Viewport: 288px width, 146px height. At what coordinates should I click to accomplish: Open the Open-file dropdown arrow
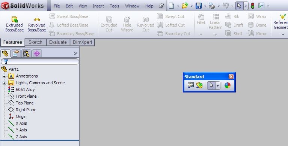pyautogui.click(x=191, y=6)
